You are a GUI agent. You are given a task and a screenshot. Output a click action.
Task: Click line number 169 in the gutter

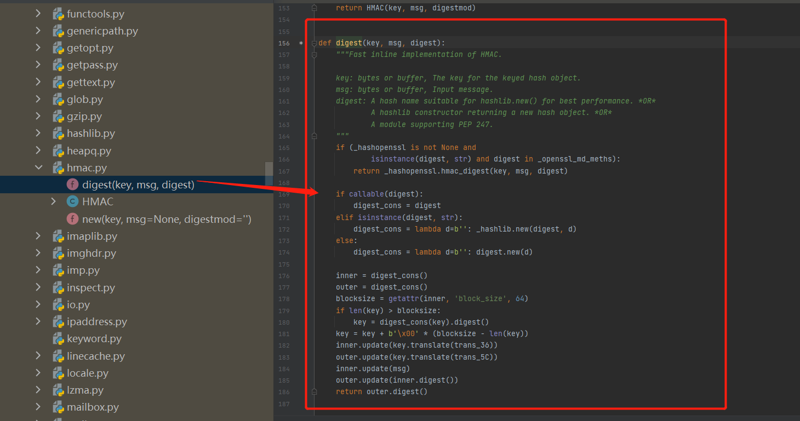tap(284, 194)
